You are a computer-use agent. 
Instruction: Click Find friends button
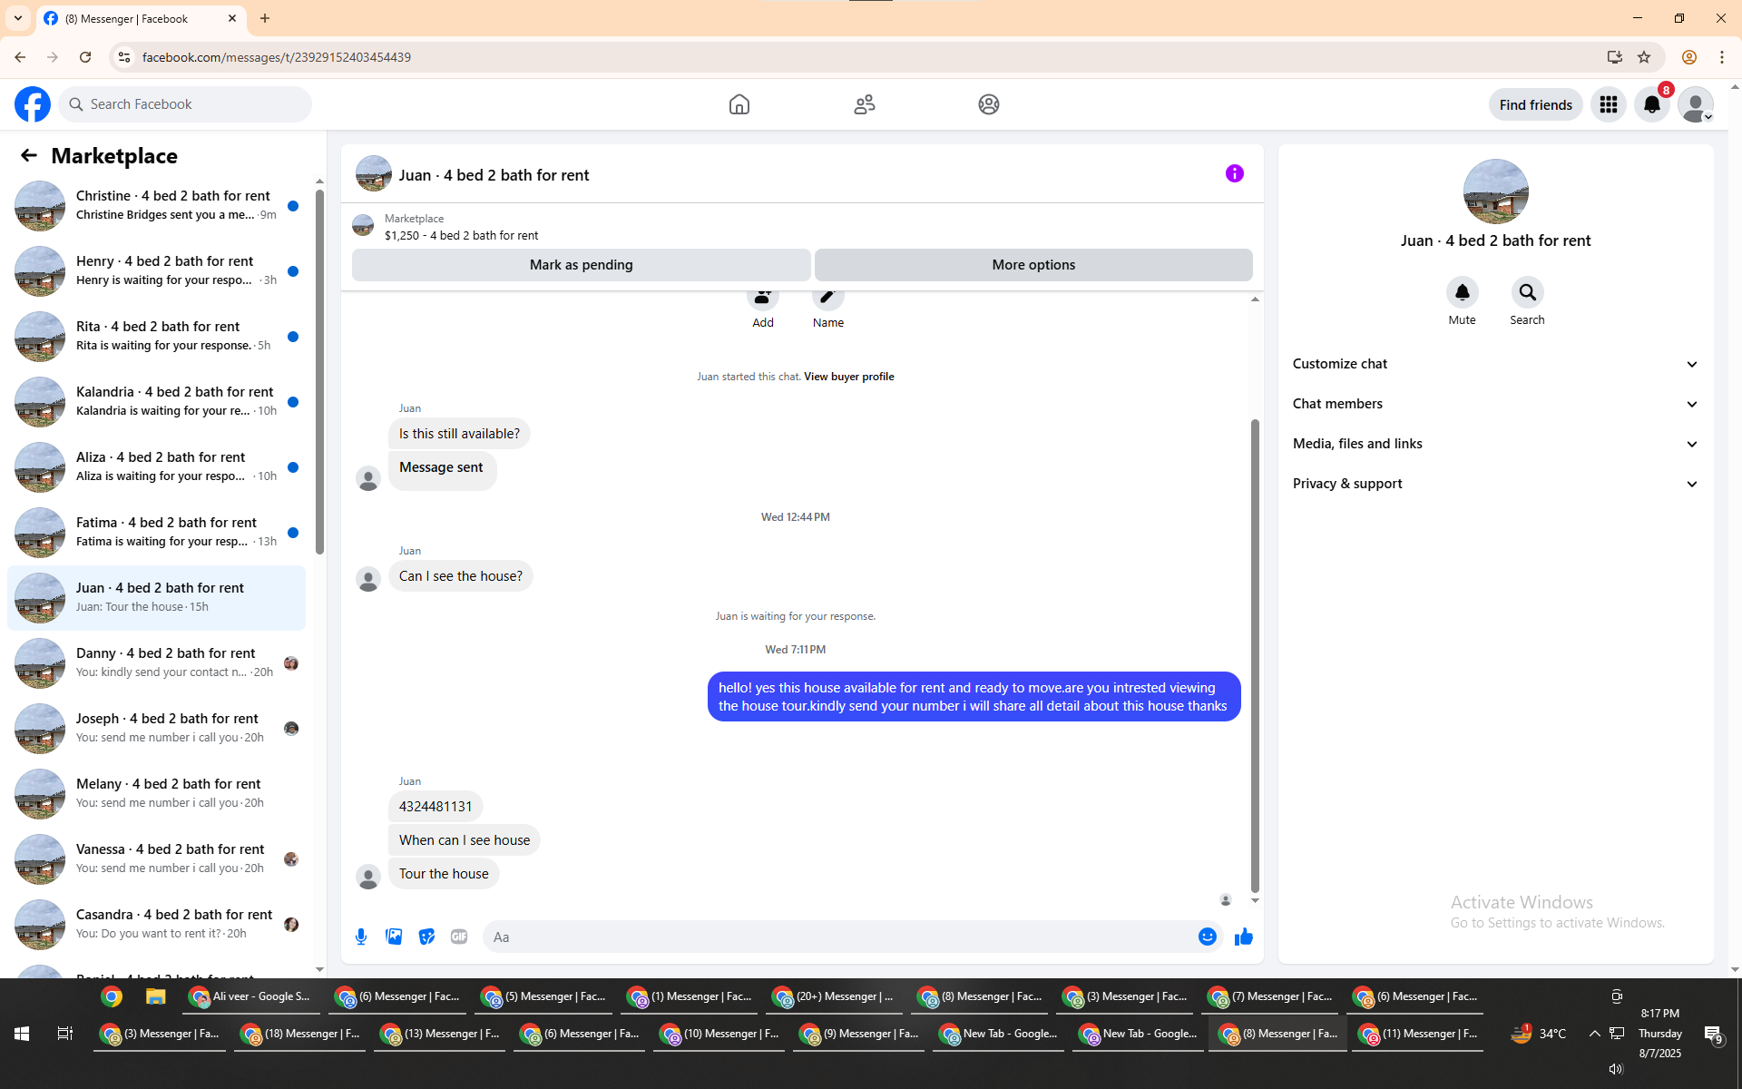[x=1536, y=104]
